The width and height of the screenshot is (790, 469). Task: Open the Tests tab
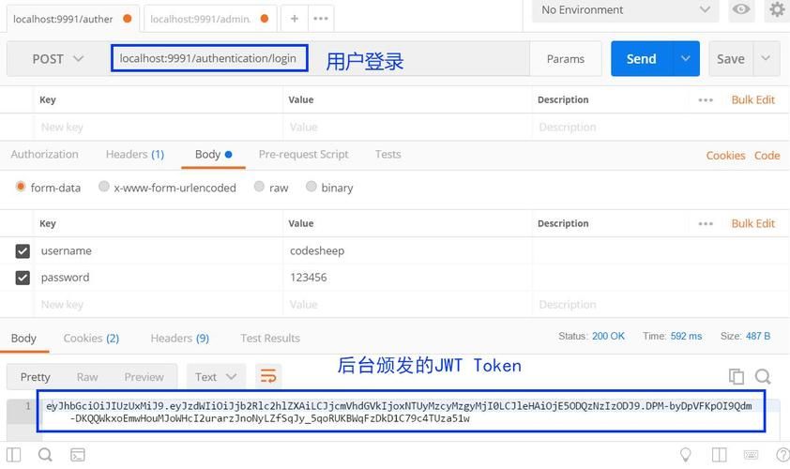387,154
